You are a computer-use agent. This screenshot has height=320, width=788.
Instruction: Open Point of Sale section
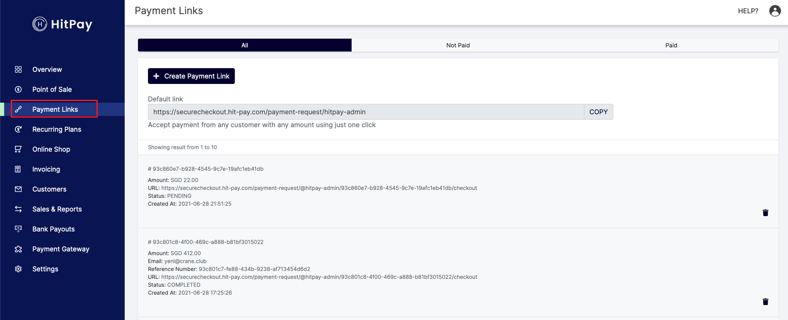(52, 89)
